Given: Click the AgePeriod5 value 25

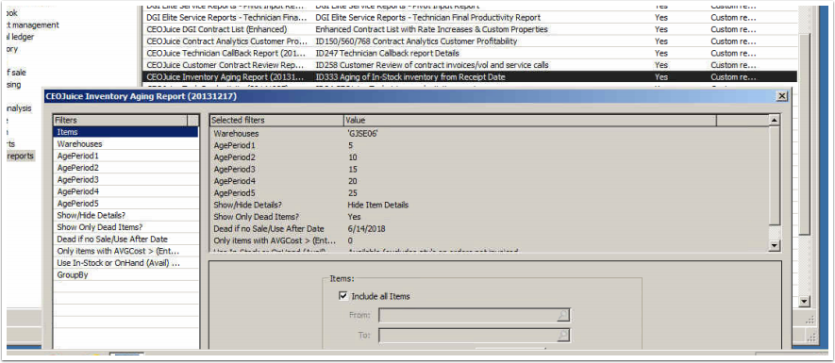Looking at the screenshot, I should [353, 192].
